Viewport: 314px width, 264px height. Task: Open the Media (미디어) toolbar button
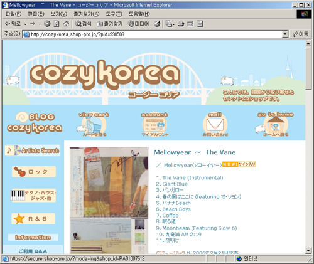point(139,24)
